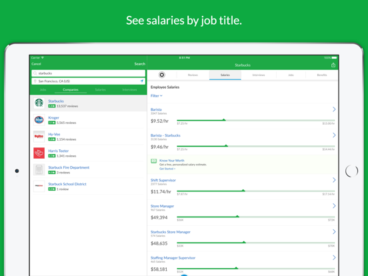The height and width of the screenshot is (276, 368).
Task: Open the Know Your Worth link
Action: coord(172,161)
